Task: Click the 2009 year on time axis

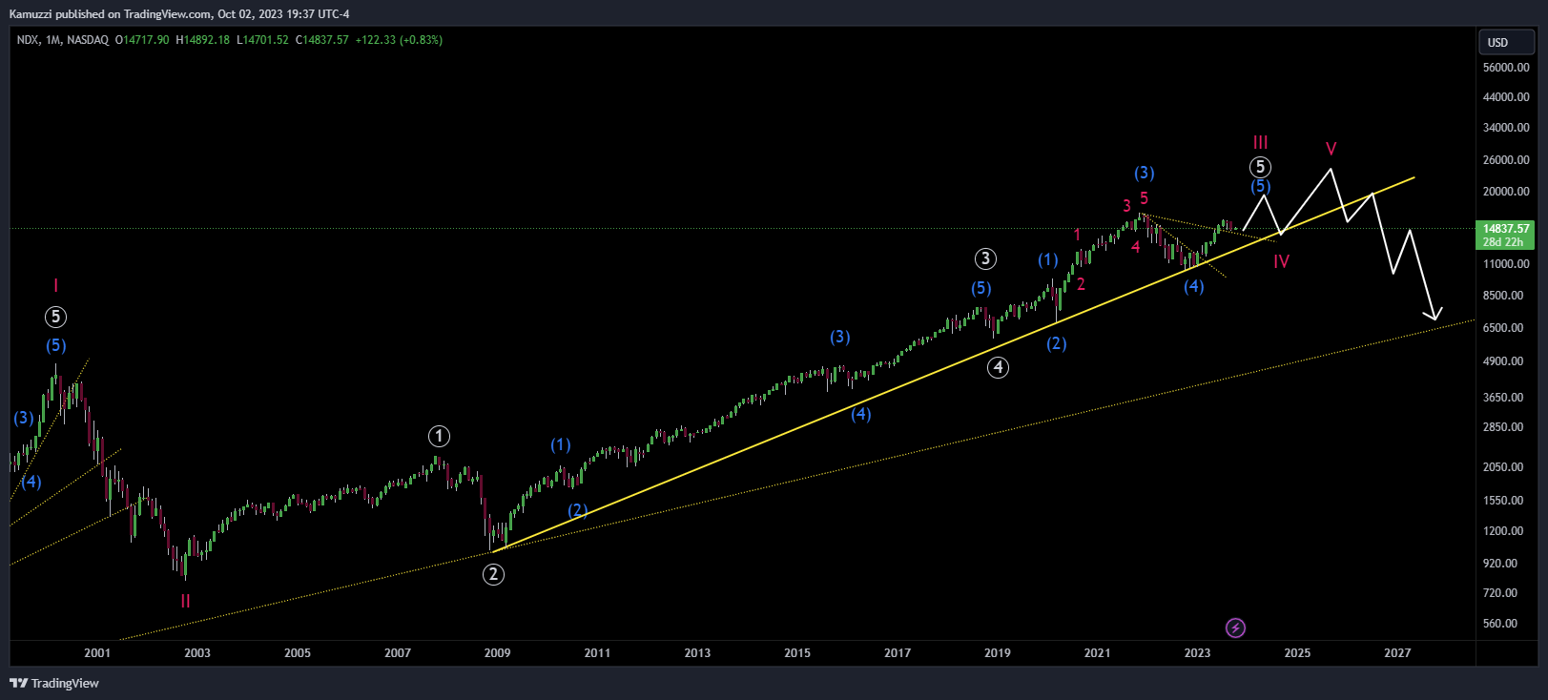Action: click(x=497, y=653)
